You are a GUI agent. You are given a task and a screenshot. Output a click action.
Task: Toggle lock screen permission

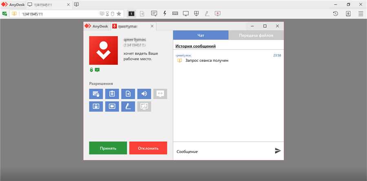point(96,107)
